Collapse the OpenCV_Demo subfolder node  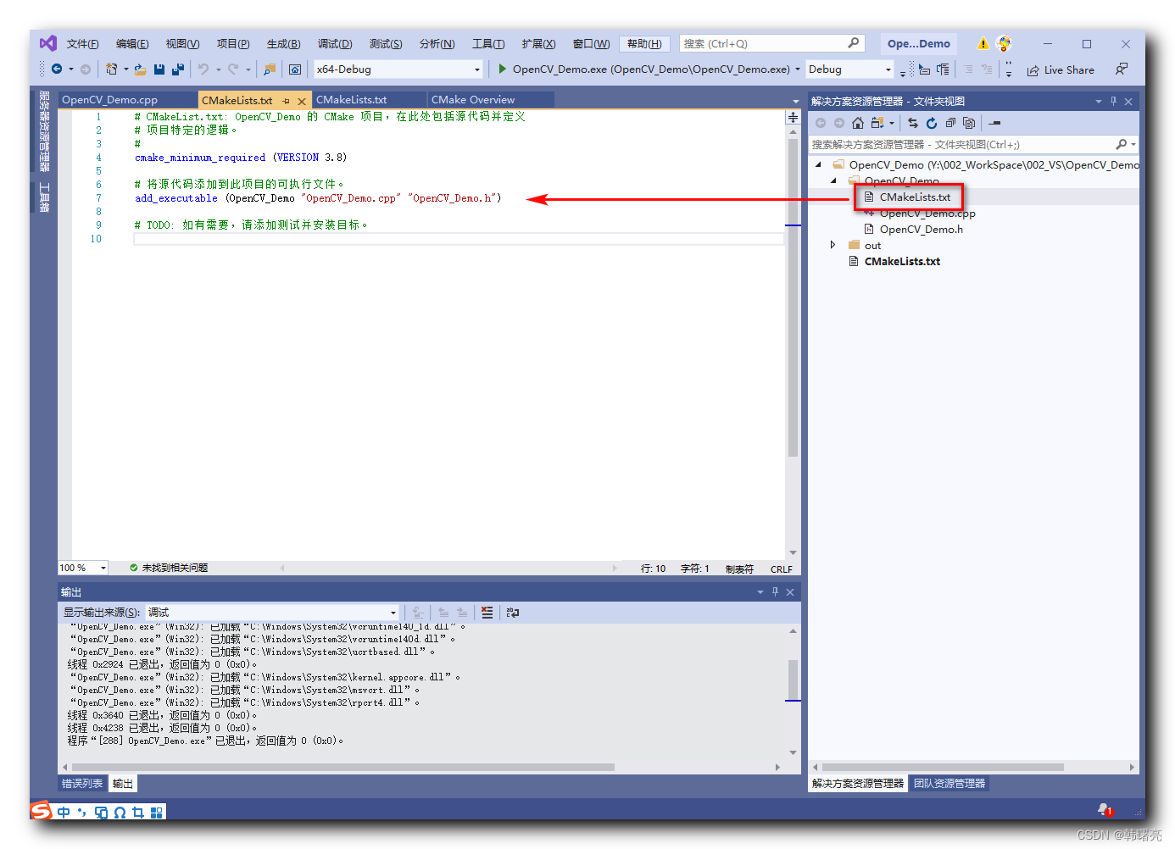pos(833,180)
